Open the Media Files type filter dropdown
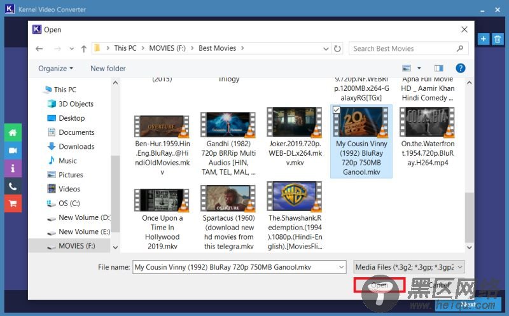 (x=409, y=267)
